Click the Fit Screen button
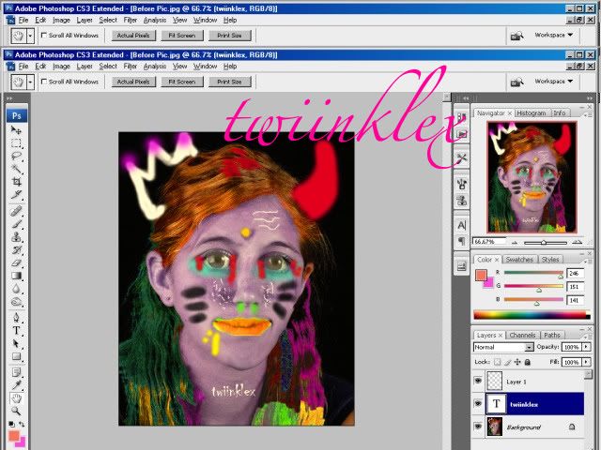 tap(181, 82)
